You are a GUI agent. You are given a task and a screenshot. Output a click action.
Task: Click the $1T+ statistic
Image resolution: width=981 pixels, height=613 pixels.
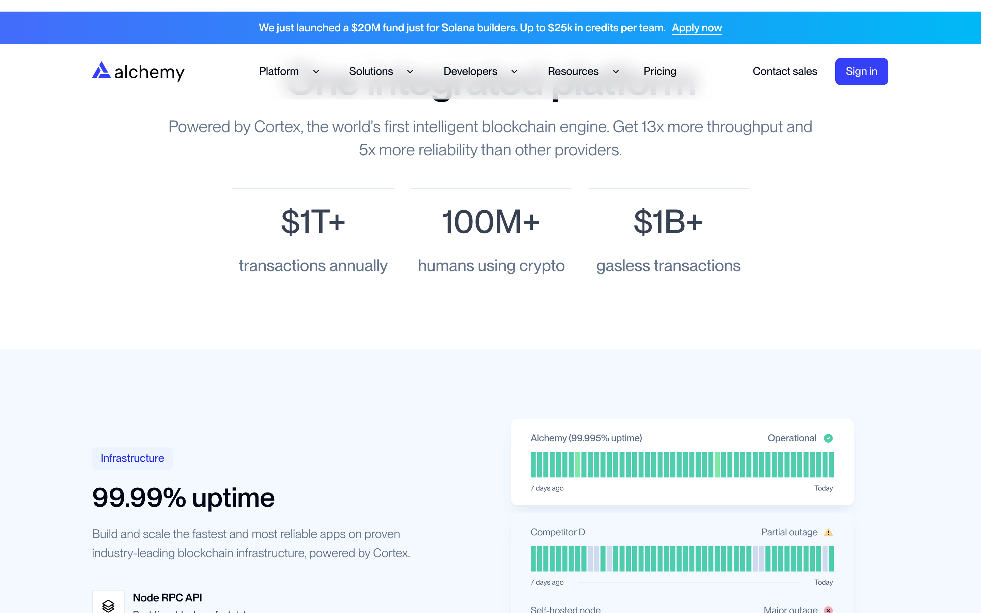(x=313, y=222)
